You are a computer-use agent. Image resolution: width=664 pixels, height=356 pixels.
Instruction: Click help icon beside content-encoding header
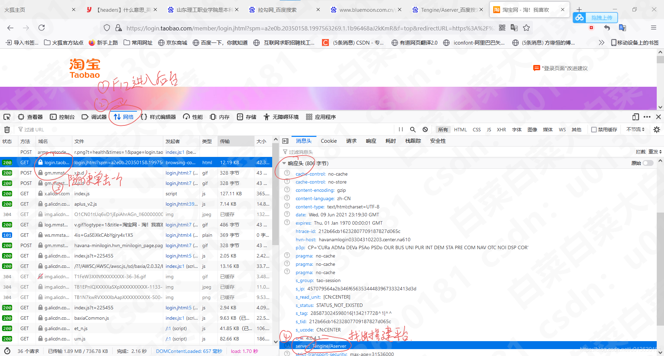pyautogui.click(x=287, y=190)
